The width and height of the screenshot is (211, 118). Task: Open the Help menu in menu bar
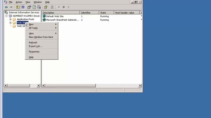pyautogui.click(x=47, y=2)
